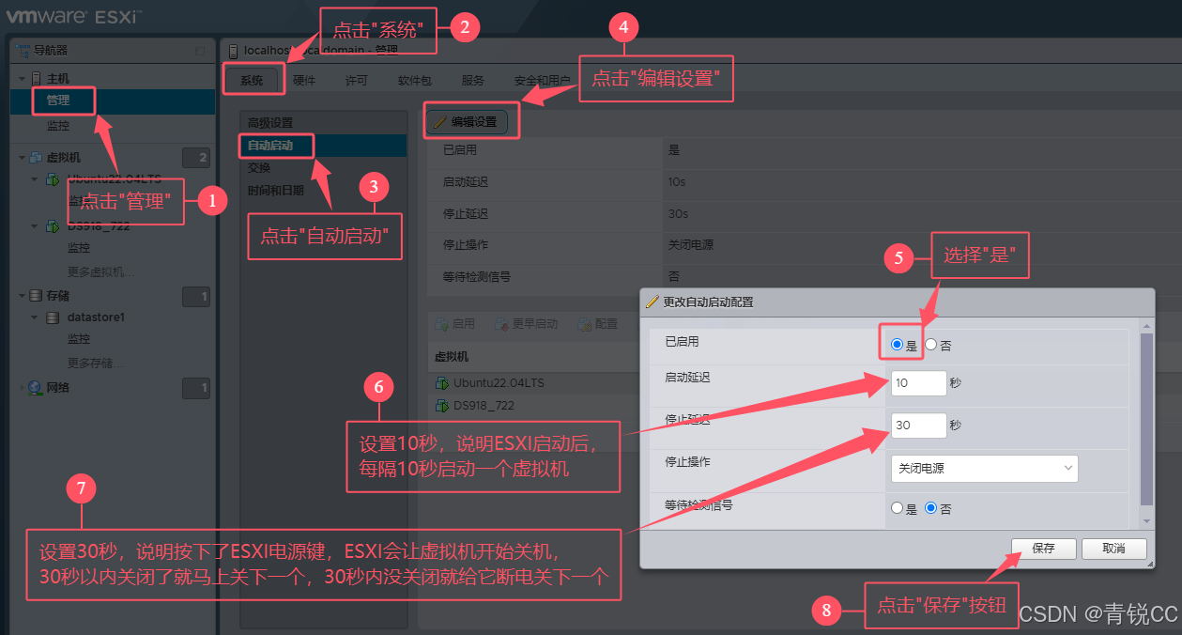Image resolution: width=1182 pixels, height=635 pixels.
Task: Click the datastore1 disk icon
Action: click(x=54, y=317)
